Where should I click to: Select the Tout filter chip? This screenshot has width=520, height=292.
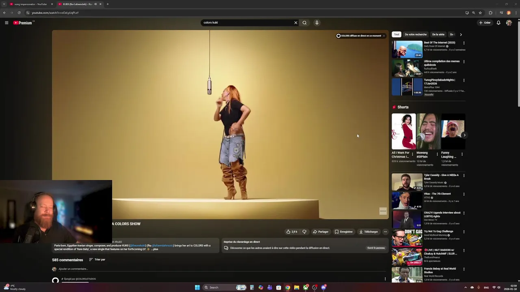(x=396, y=34)
